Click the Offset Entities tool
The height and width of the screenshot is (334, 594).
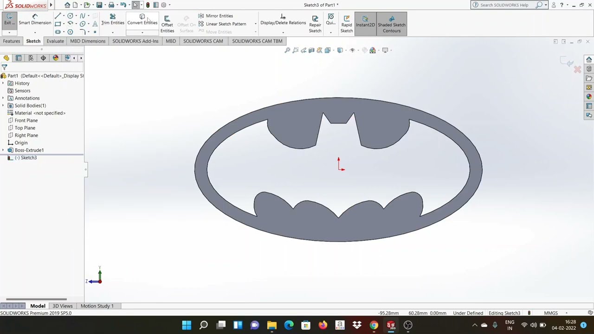pyautogui.click(x=167, y=24)
